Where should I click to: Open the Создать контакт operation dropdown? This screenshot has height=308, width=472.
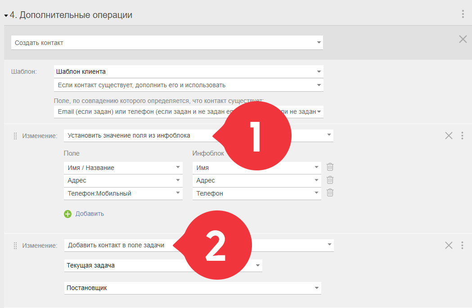click(167, 43)
